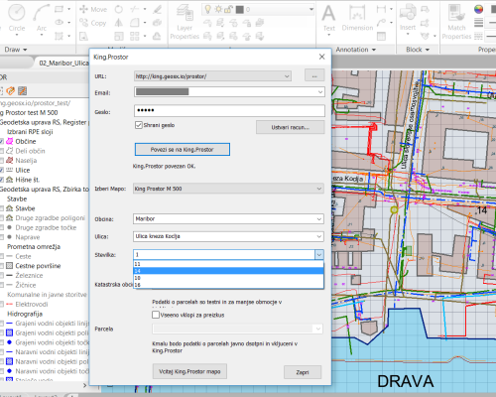The height and width of the screenshot is (397, 496).
Task: Click the Občine layer icon
Action: [x=10, y=141]
